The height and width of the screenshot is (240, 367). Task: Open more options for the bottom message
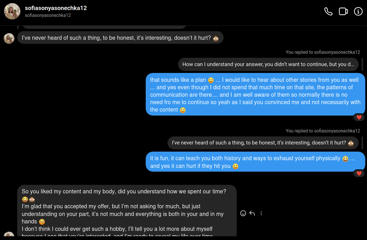coord(261,213)
